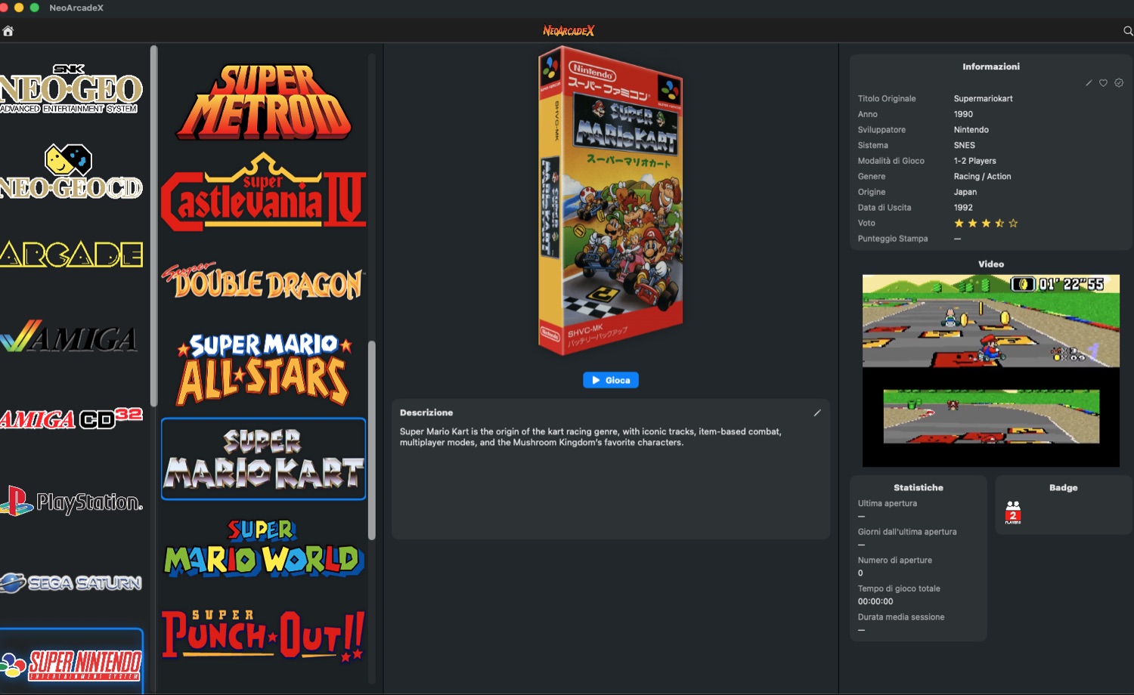The height and width of the screenshot is (695, 1134).
Task: Set rating to three stars
Action: coord(986,223)
